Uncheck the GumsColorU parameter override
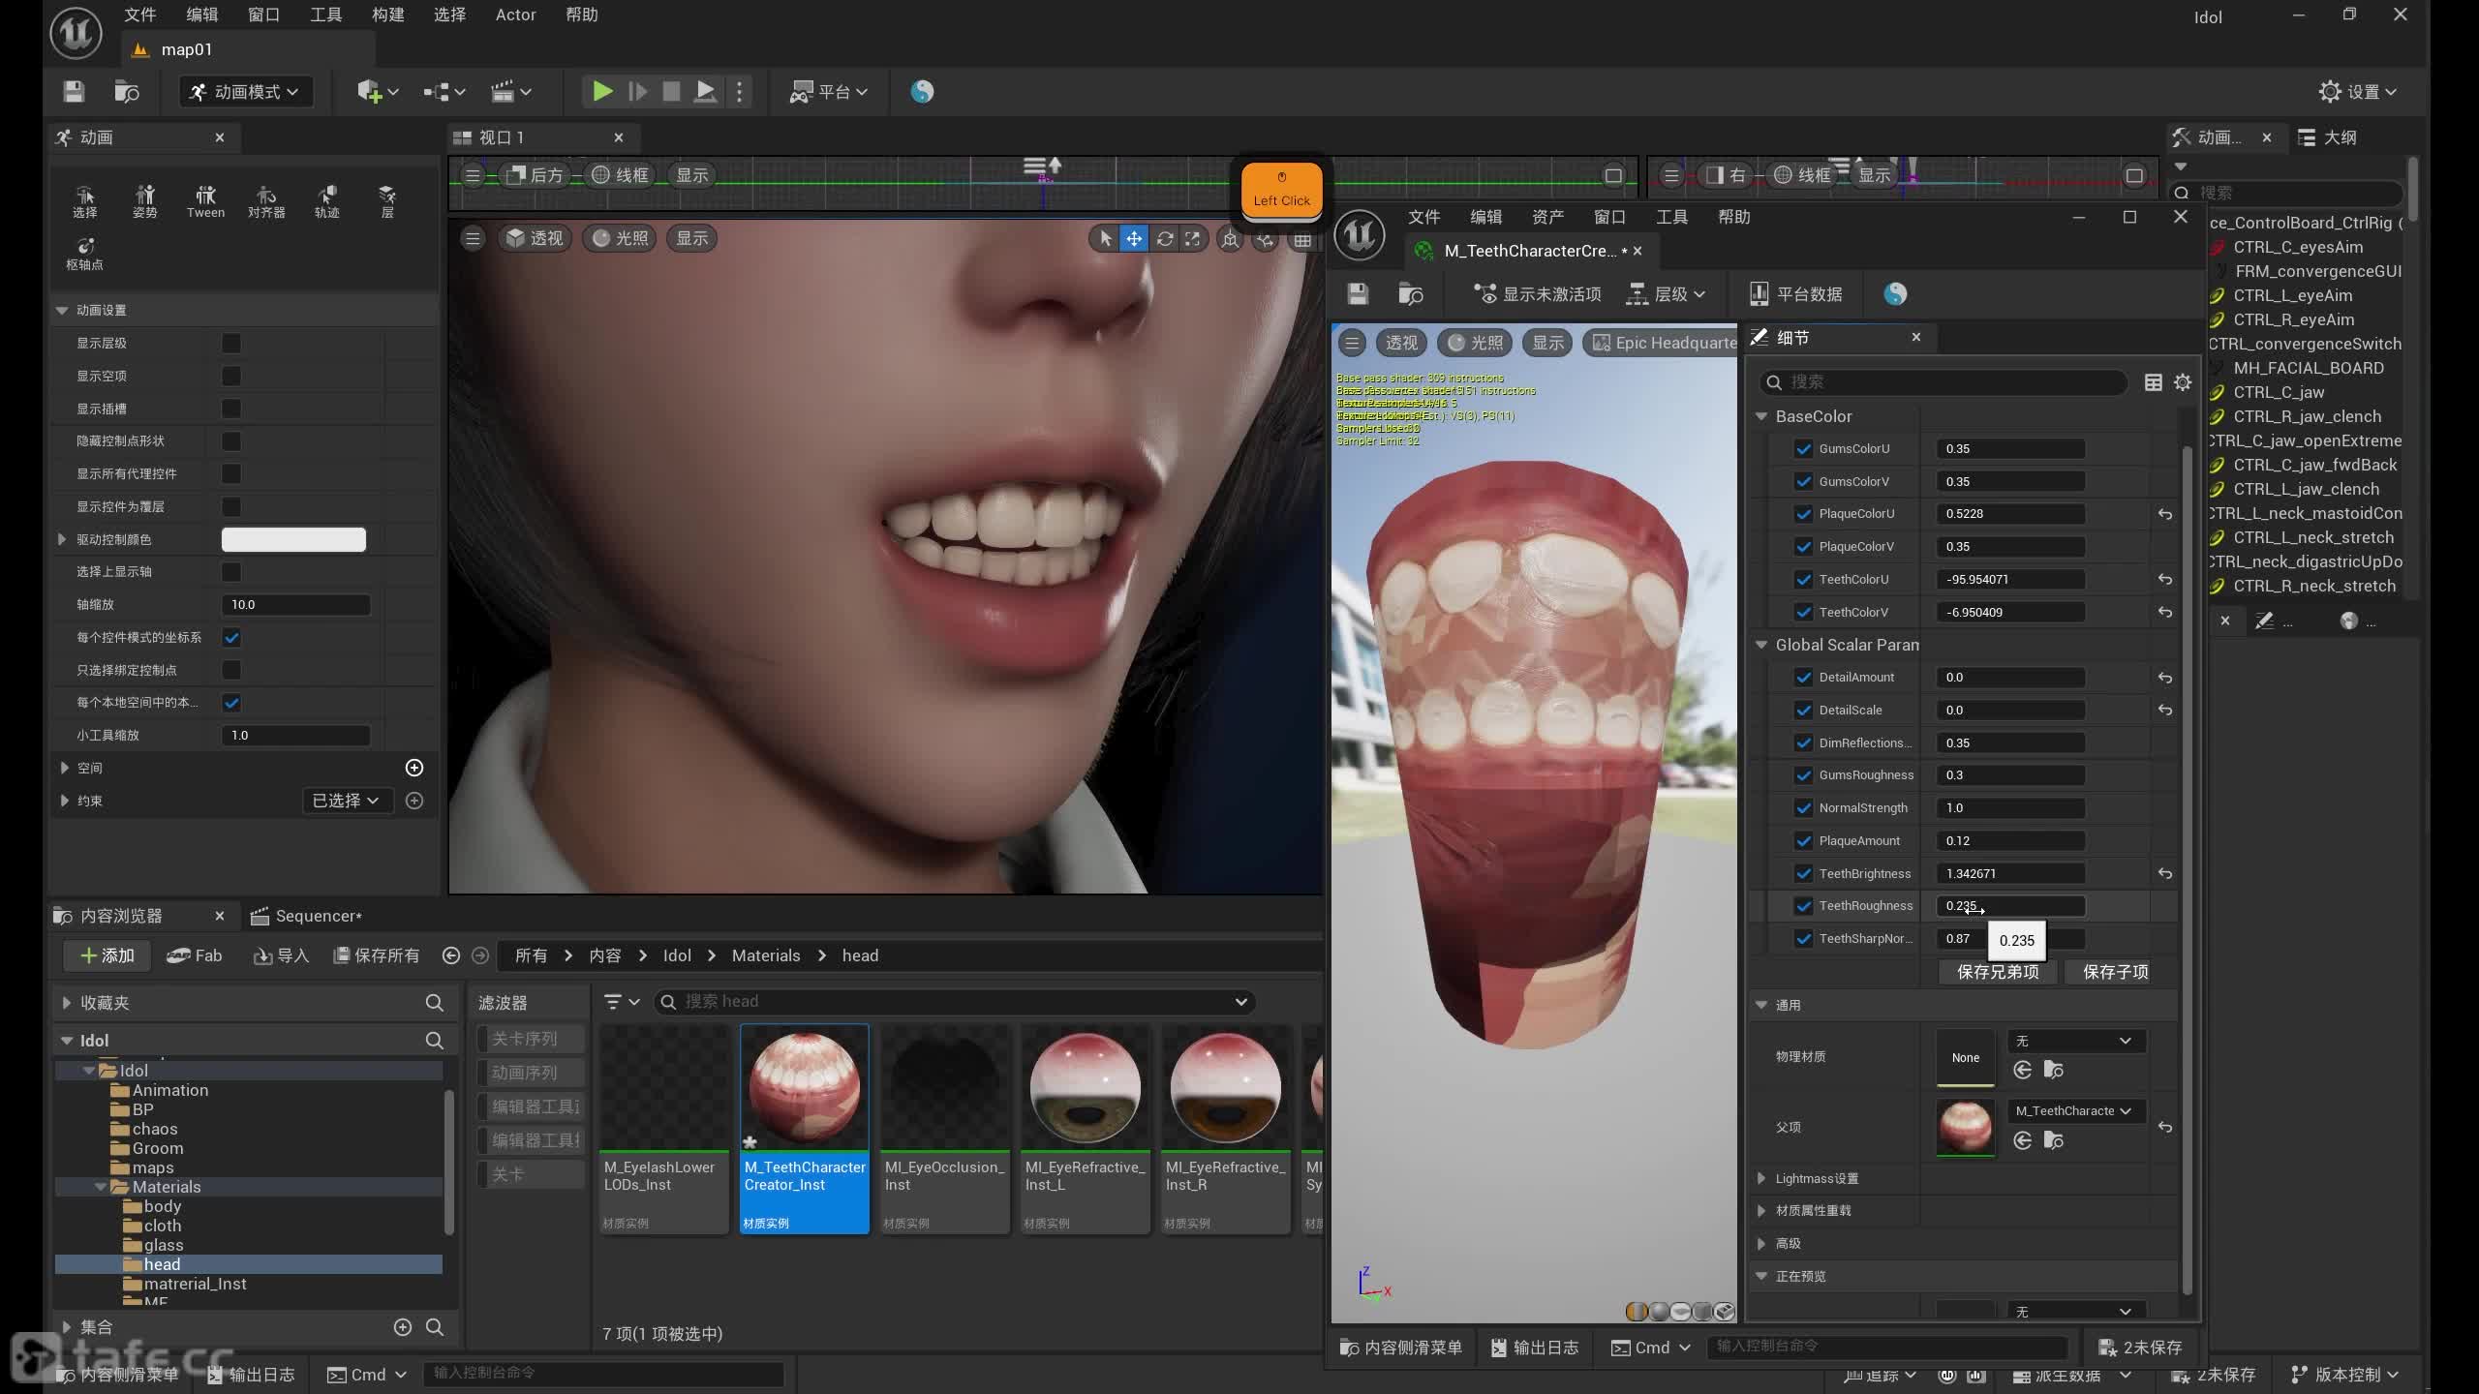 (1803, 448)
